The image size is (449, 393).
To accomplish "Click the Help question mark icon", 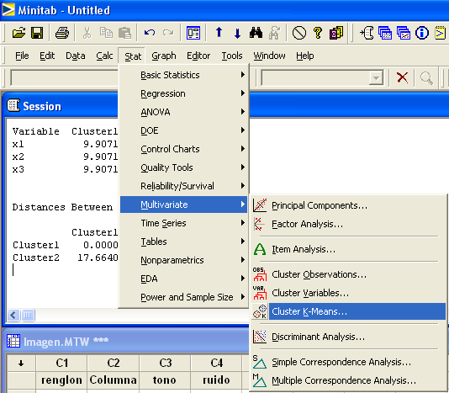I will (x=318, y=33).
